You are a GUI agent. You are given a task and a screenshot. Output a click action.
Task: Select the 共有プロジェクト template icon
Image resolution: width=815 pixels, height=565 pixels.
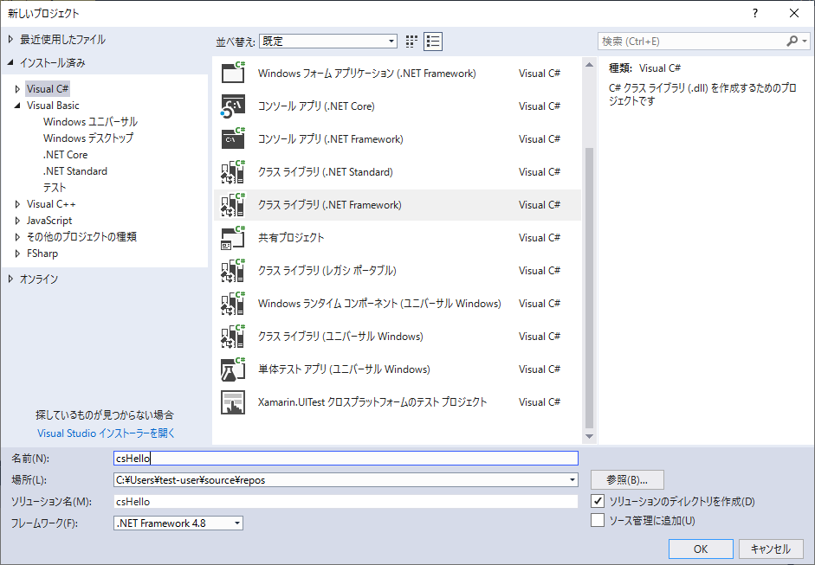coord(233,237)
